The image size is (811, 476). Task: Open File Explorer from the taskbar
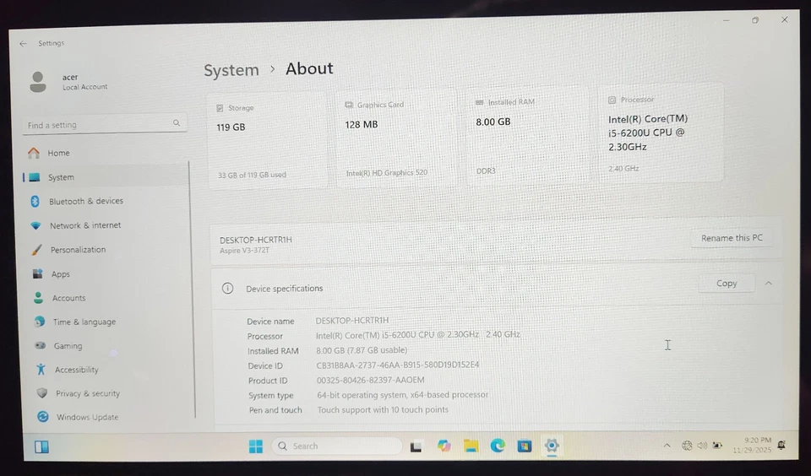coord(471,446)
